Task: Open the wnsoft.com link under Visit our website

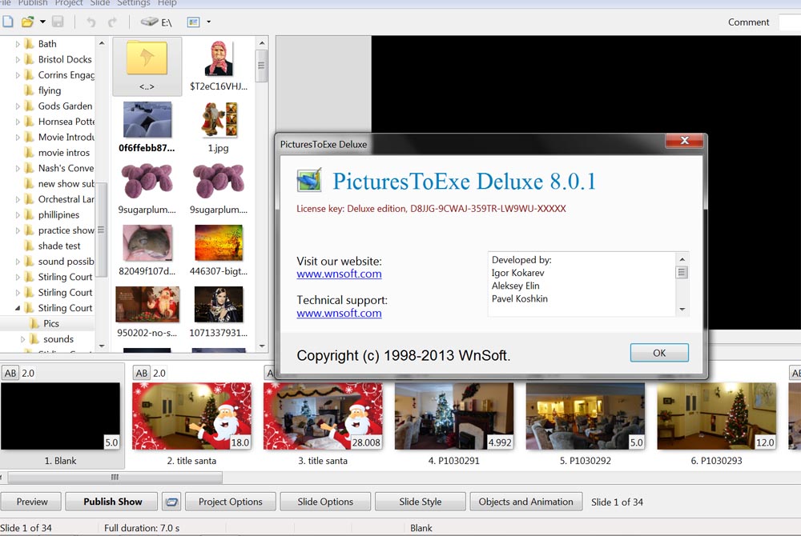Action: click(x=339, y=274)
